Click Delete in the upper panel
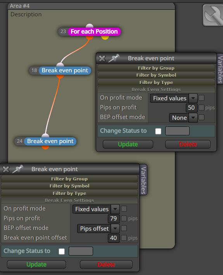The width and height of the screenshot is (223, 275). pyautogui.click(x=188, y=144)
